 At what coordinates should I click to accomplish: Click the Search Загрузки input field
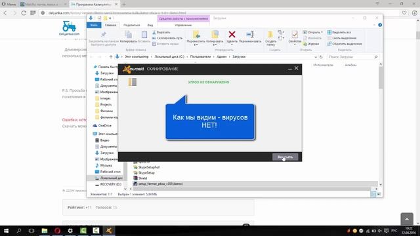pyautogui.click(x=353, y=57)
